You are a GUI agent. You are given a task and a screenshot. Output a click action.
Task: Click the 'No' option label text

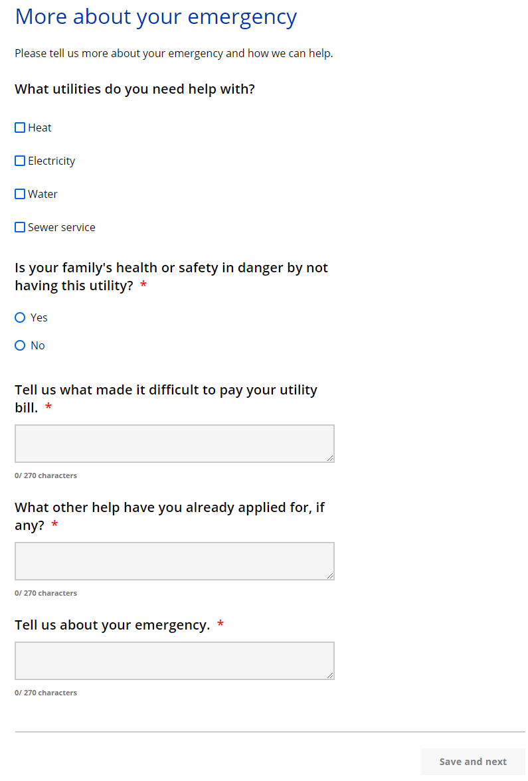[x=38, y=345]
